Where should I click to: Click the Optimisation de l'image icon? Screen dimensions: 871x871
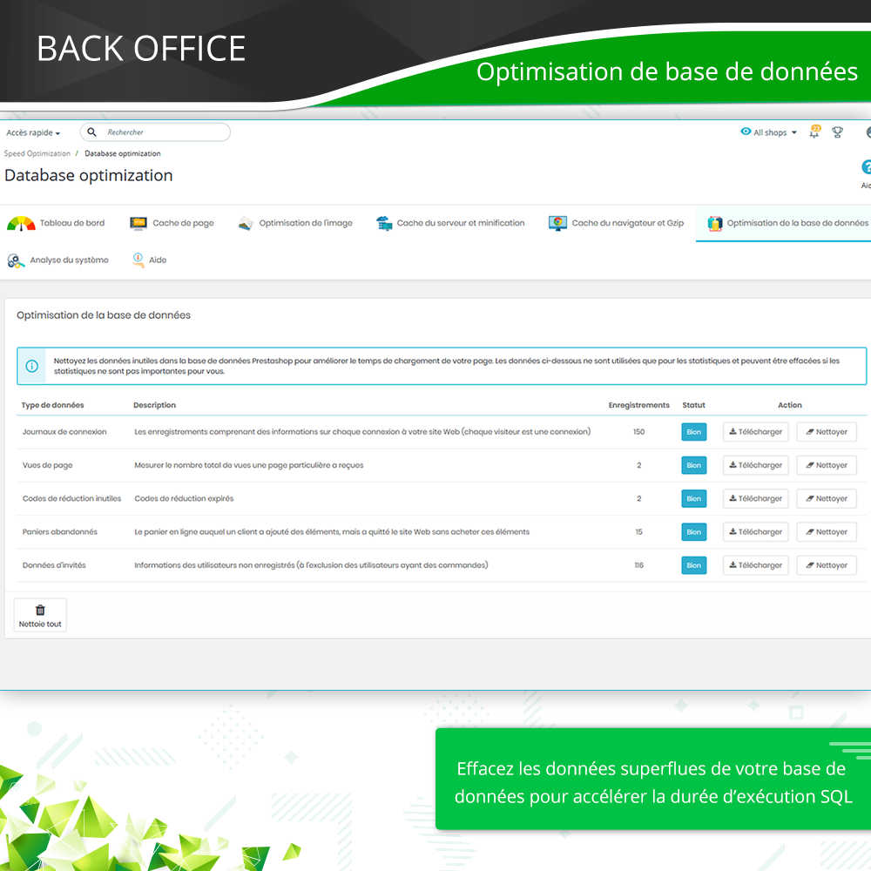[245, 223]
